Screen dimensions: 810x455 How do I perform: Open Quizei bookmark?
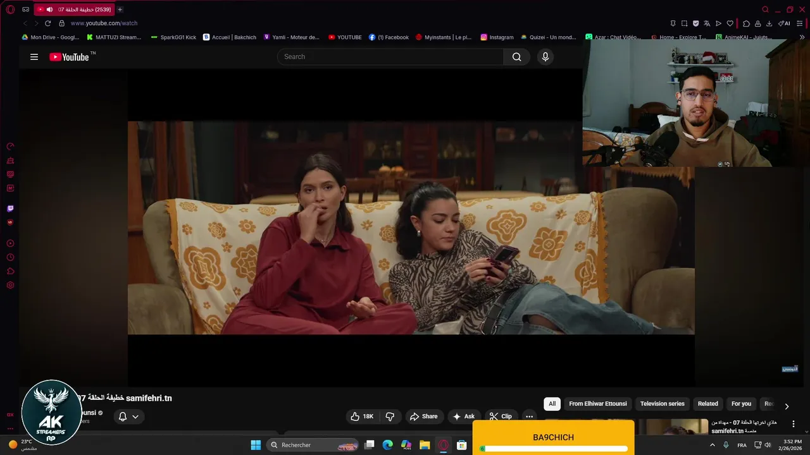[549, 37]
